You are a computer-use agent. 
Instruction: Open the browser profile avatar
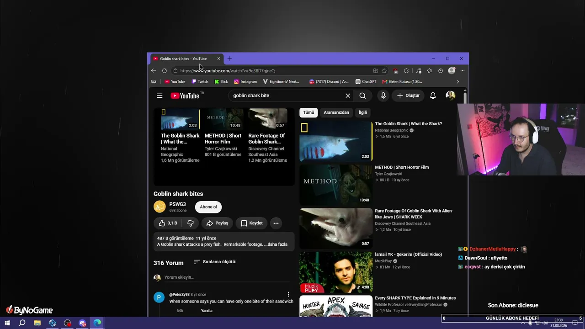pos(452,71)
